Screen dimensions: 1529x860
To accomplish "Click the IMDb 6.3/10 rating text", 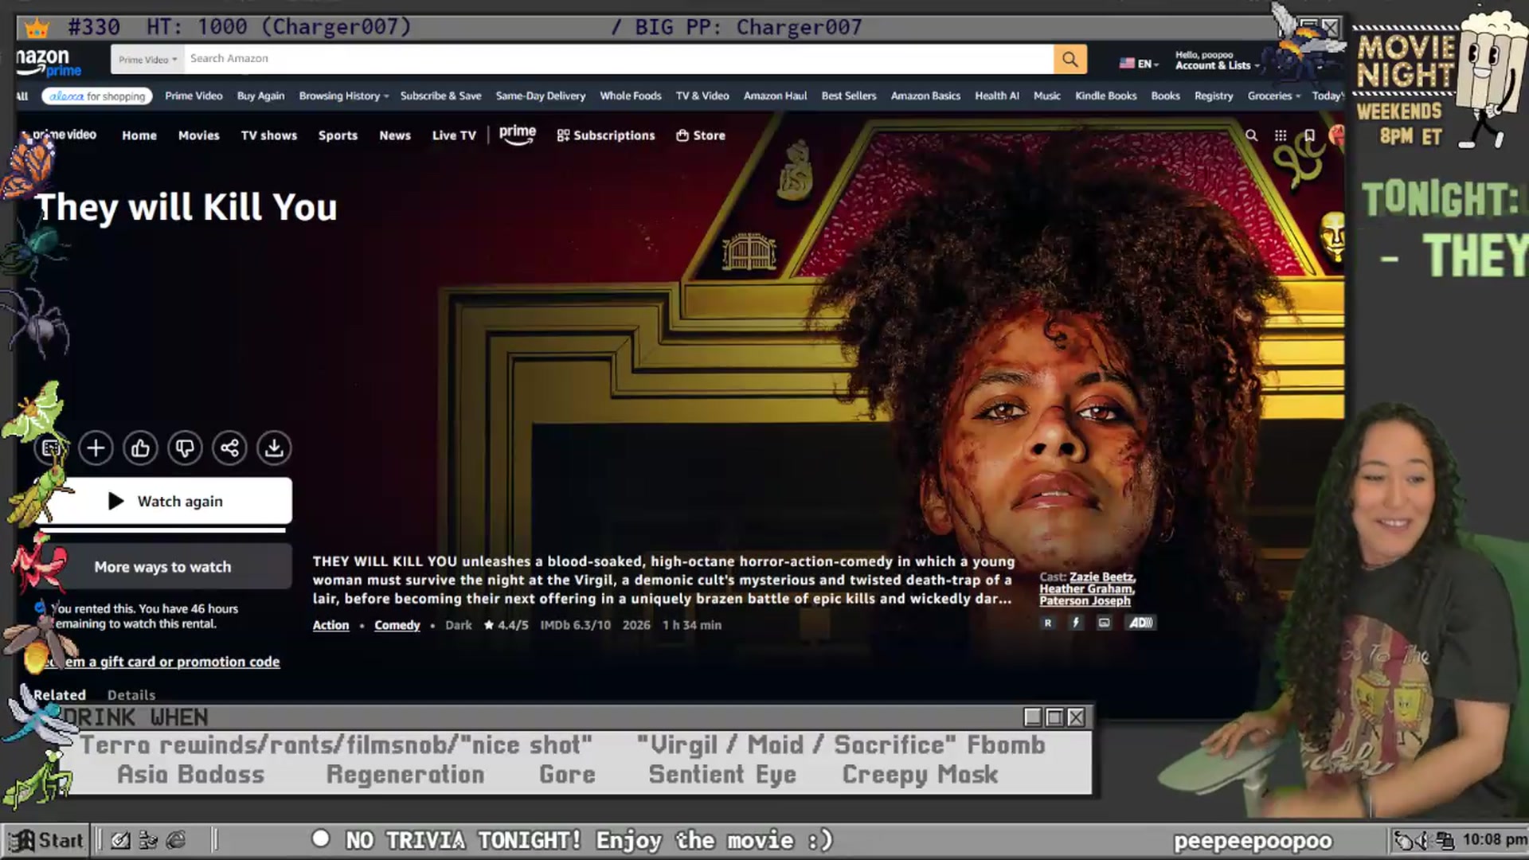I will pos(575,625).
